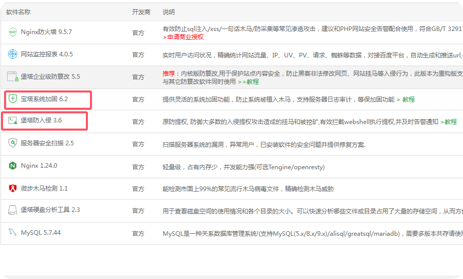This screenshot has width=463, height=279.
Task: Select Nginx防火墙 9.5.7 name
Action: 46,32
